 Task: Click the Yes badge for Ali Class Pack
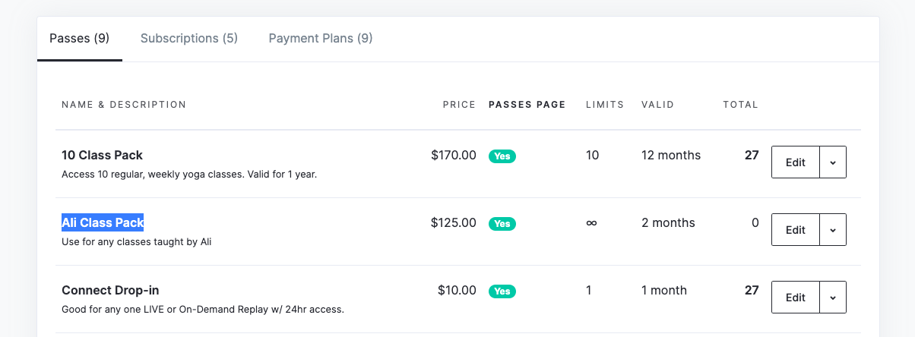pyautogui.click(x=502, y=224)
